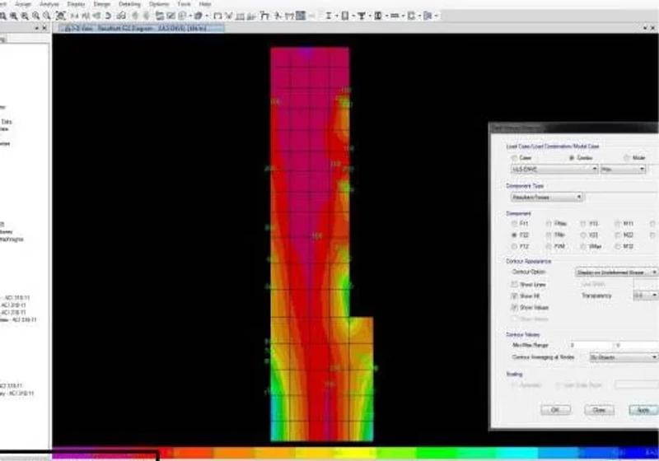Click the OK button in the dialog
Viewport: 659px width, 461px height.
pyautogui.click(x=555, y=410)
